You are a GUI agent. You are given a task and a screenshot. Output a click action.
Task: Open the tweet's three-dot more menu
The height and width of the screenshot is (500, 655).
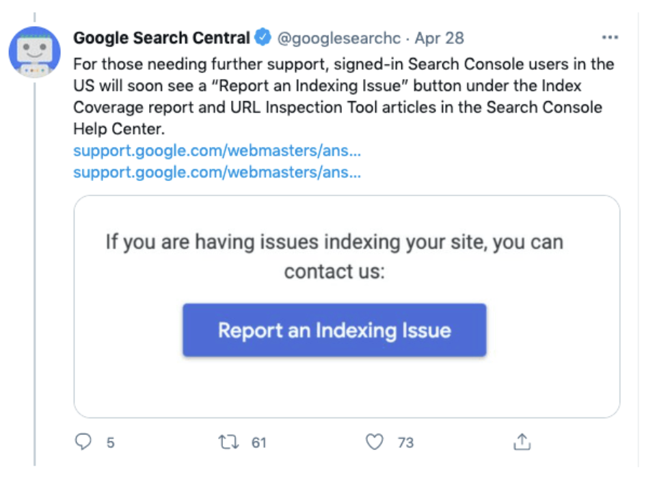tap(609, 38)
